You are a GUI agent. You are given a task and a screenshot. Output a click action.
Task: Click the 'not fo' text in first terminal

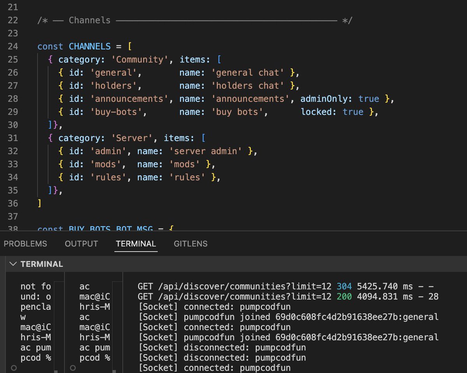pyautogui.click(x=36, y=286)
